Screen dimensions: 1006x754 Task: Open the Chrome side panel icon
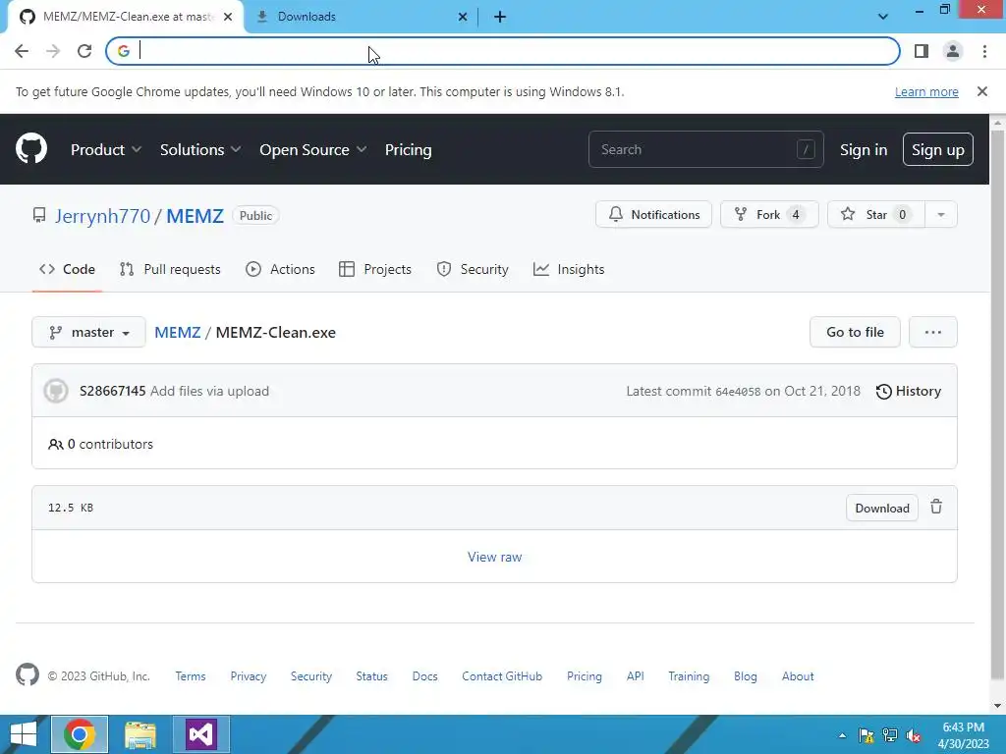tap(922, 51)
